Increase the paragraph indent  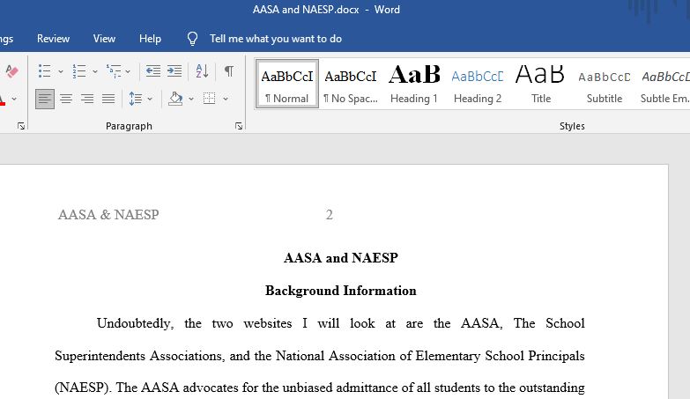click(x=174, y=70)
